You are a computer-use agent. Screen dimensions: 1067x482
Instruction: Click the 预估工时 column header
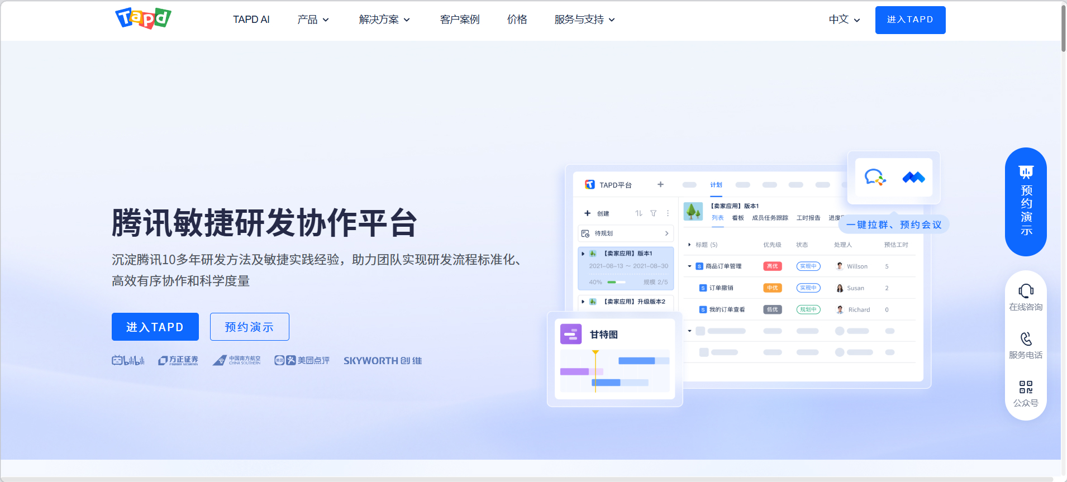click(x=896, y=245)
